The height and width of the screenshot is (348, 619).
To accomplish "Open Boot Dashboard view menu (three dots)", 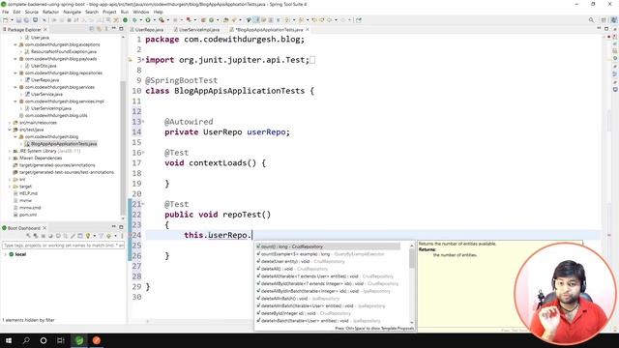I will [122, 236].
